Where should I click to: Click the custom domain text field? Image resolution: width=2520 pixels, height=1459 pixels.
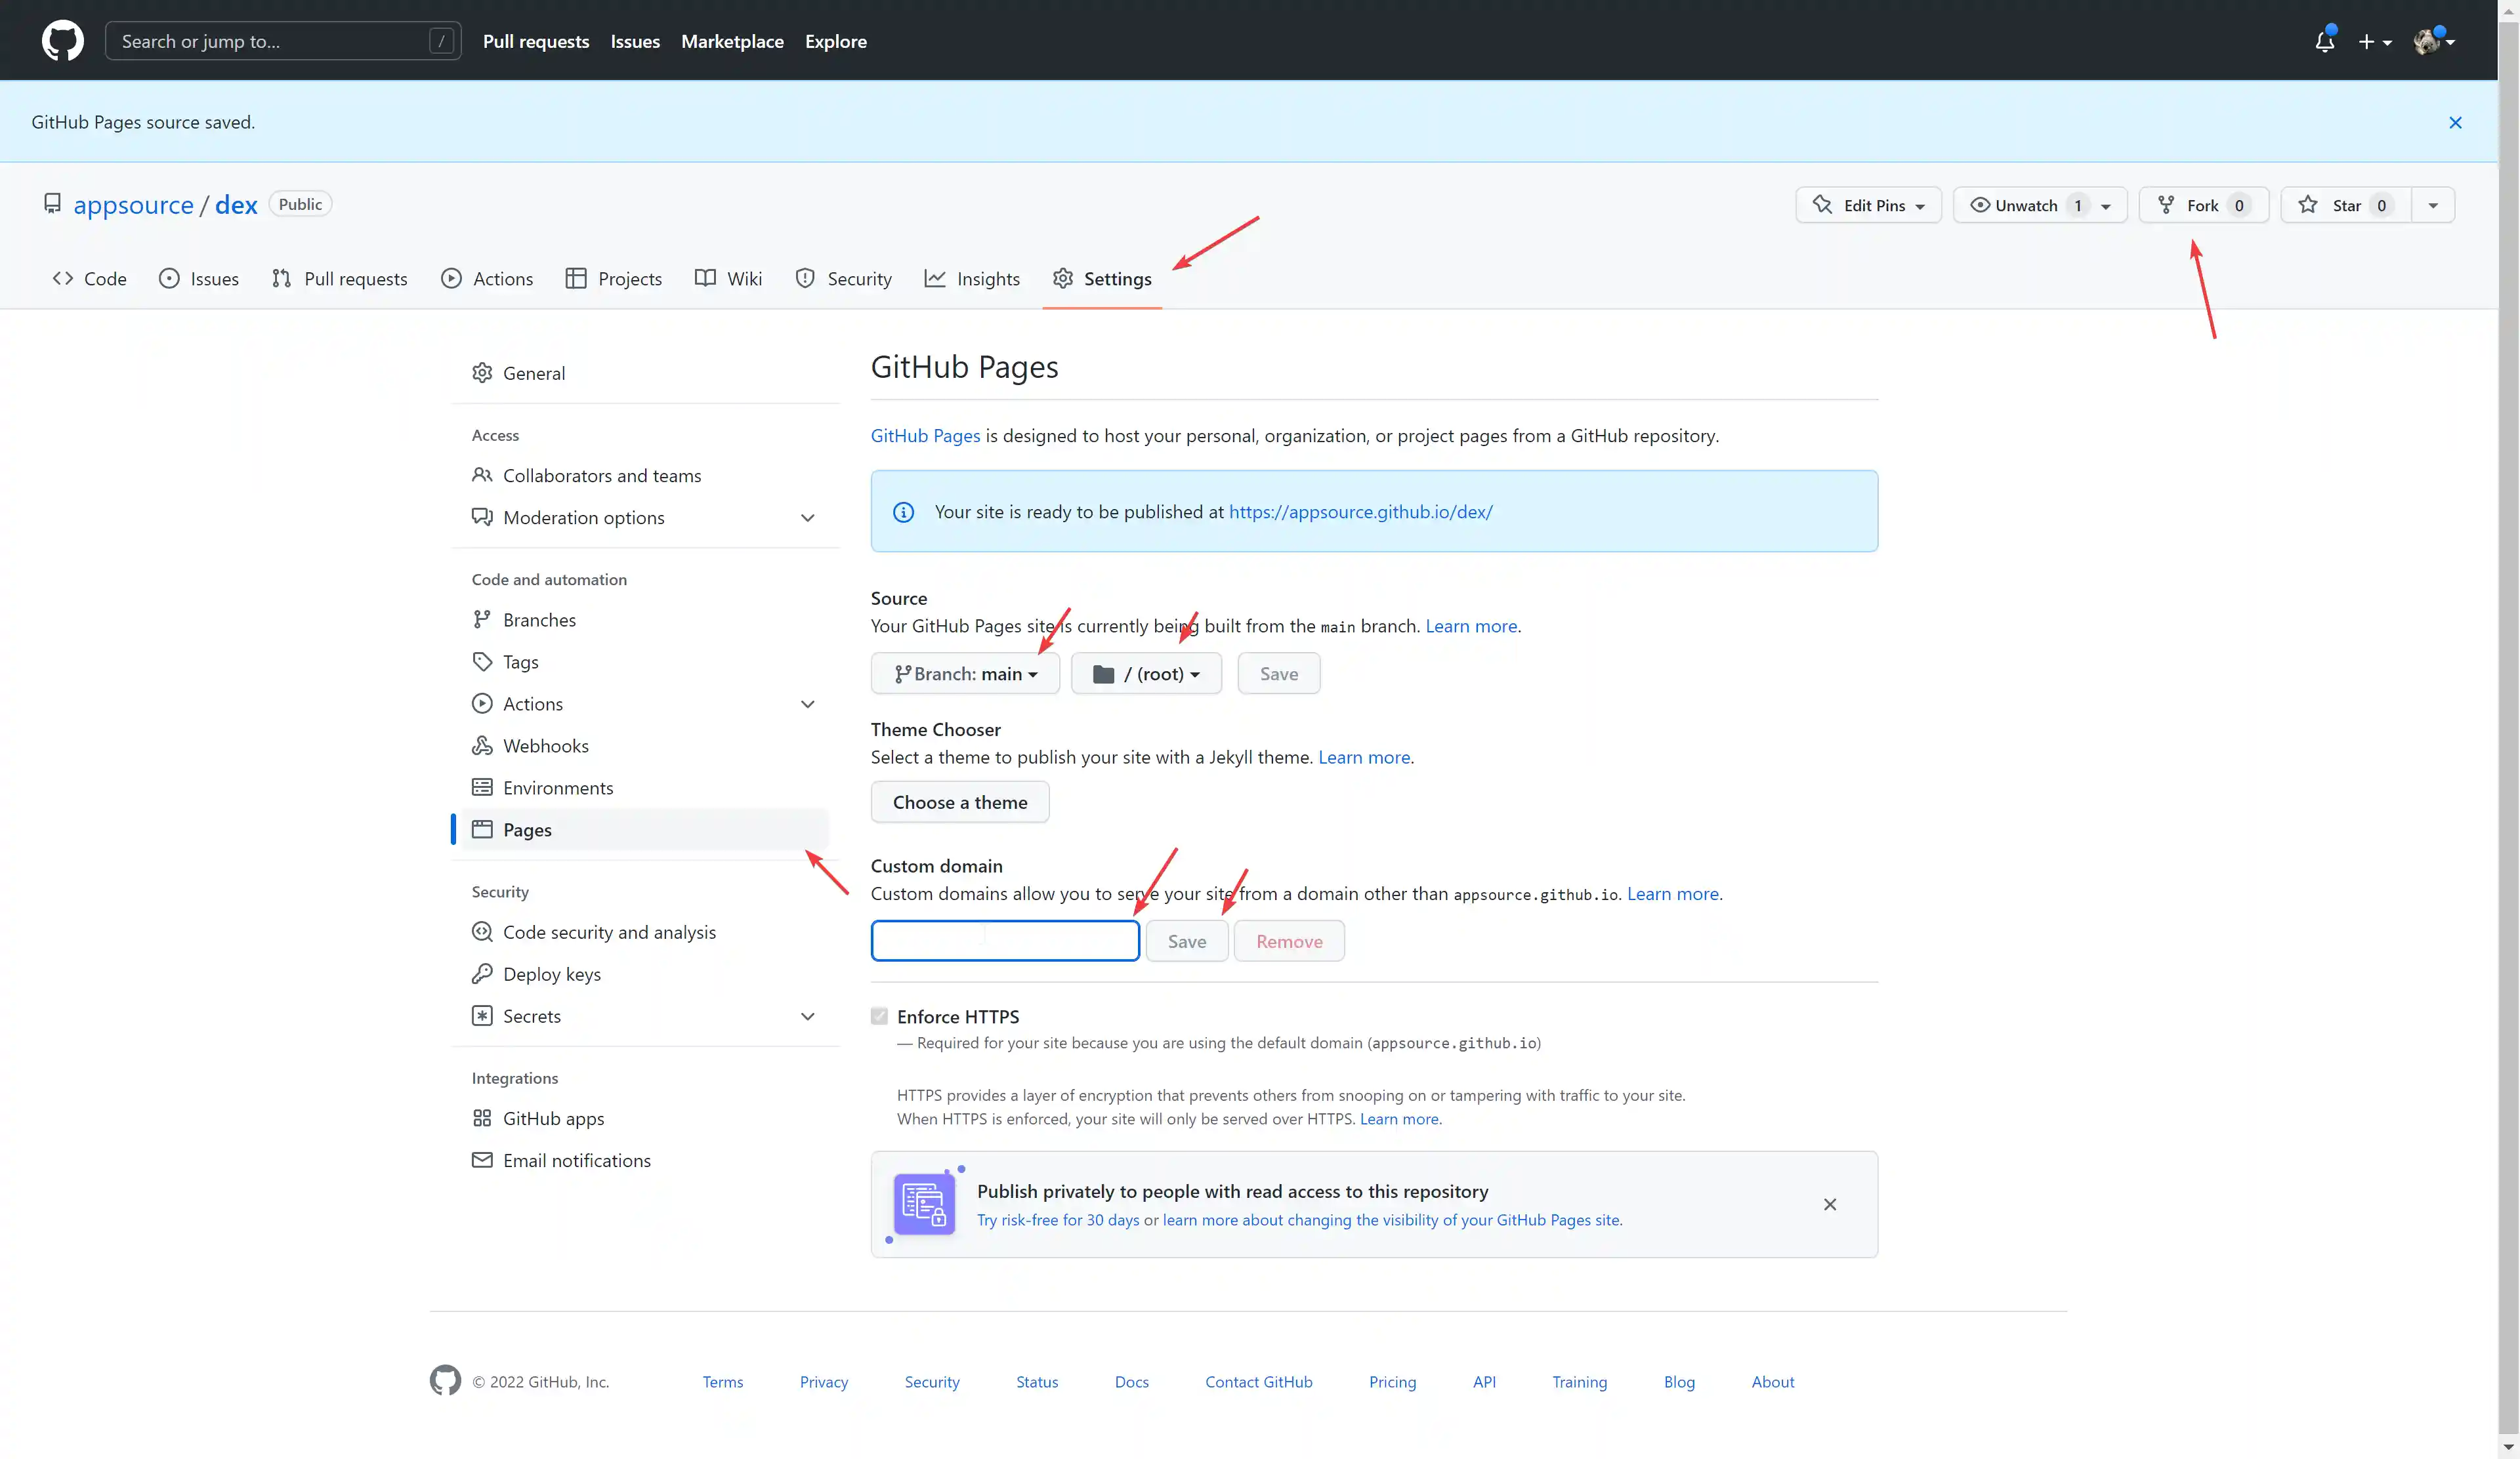pyautogui.click(x=1004, y=941)
